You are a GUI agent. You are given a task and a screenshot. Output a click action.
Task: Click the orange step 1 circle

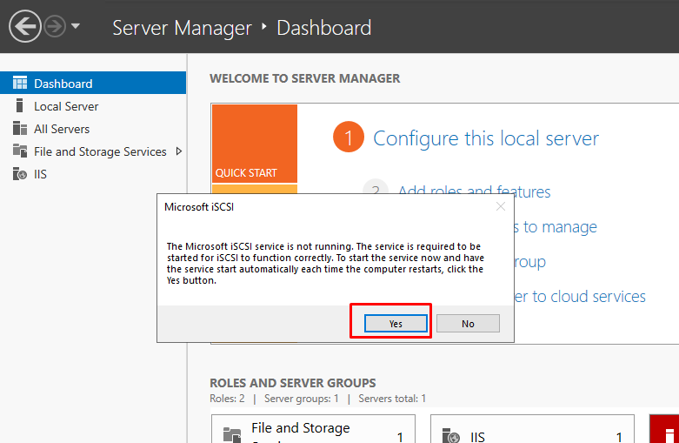tap(349, 137)
